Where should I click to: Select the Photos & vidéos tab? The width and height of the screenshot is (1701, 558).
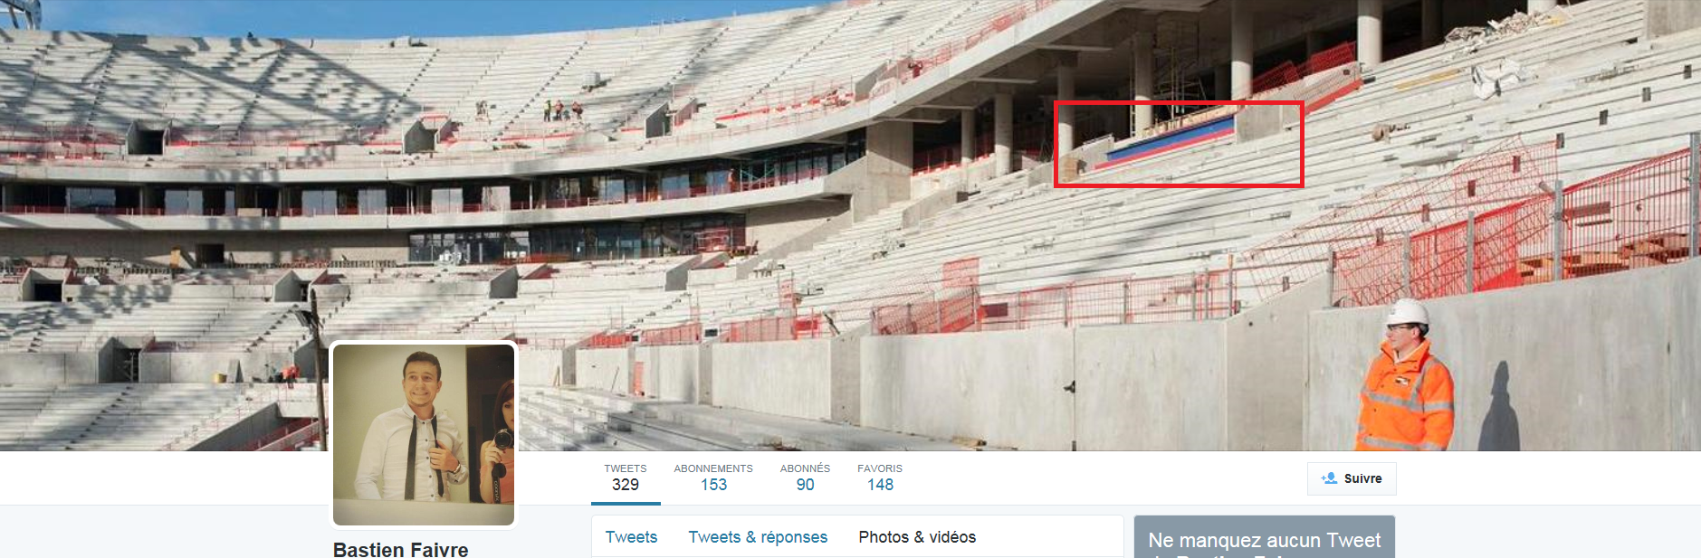pyautogui.click(x=917, y=537)
